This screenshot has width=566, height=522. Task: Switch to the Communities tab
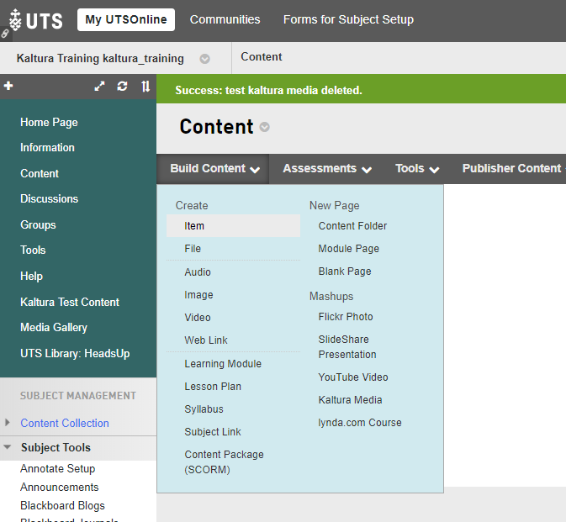pos(225,19)
